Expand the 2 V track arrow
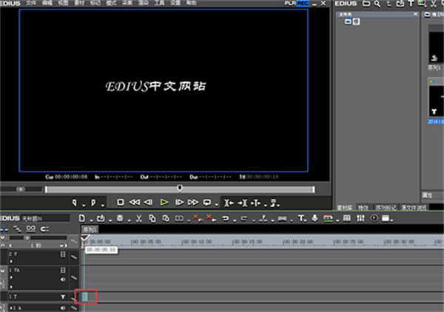The width and height of the screenshot is (444, 312). 11,261
